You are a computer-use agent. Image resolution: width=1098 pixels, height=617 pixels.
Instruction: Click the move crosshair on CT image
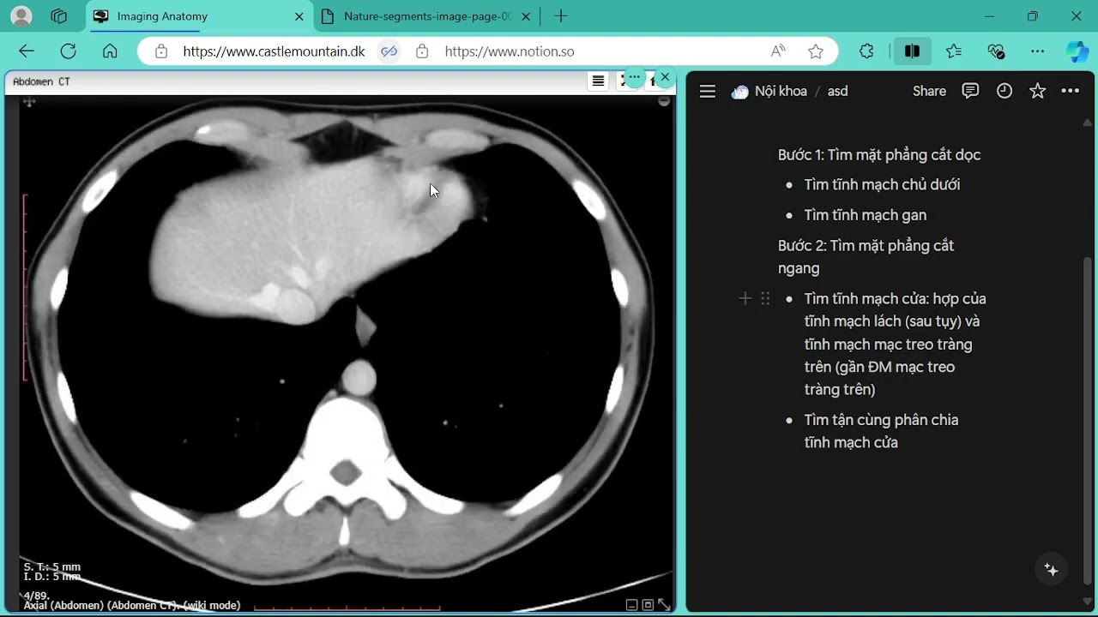tap(29, 102)
